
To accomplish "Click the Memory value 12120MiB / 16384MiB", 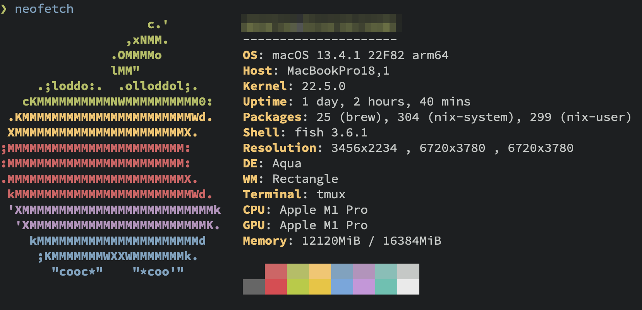I will (x=371, y=241).
